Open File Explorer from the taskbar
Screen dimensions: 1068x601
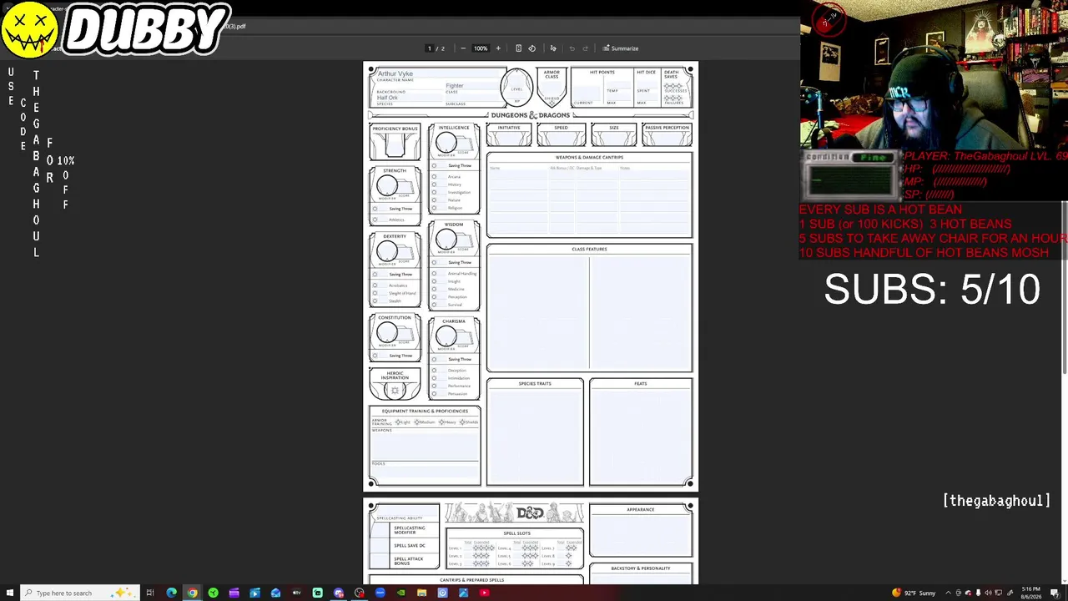point(421,593)
